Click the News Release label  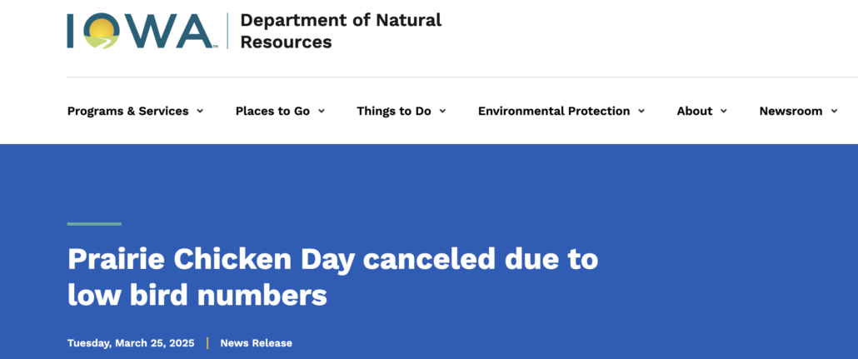click(x=257, y=343)
